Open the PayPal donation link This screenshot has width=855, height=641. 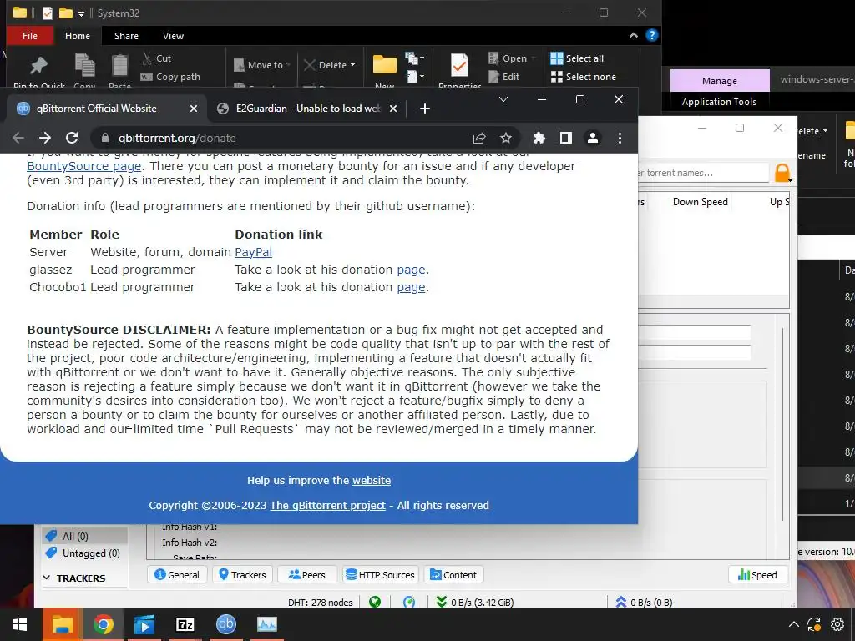[x=253, y=252]
